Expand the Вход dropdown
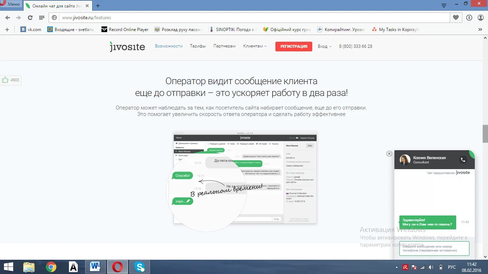 (x=325, y=46)
